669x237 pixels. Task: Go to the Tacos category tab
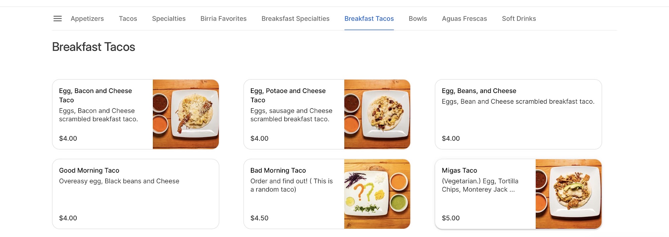(x=128, y=19)
